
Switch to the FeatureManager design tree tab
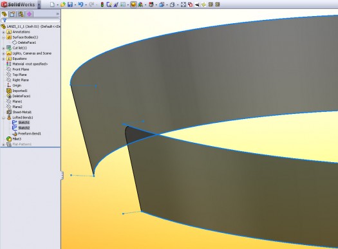[4, 14]
